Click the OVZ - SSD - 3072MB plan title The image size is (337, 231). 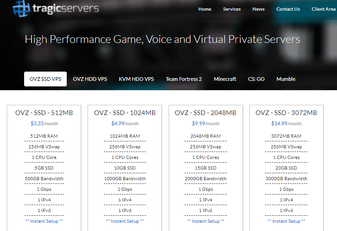[x=286, y=113]
